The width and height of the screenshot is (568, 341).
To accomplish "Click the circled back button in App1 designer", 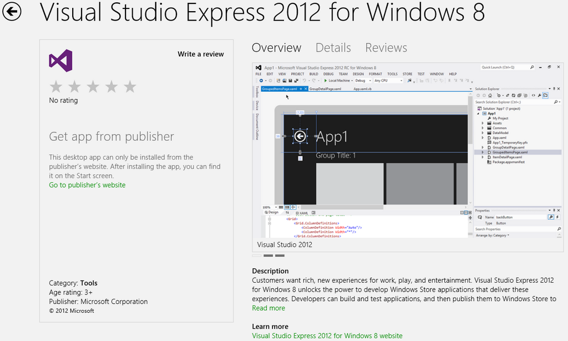I will tap(300, 136).
